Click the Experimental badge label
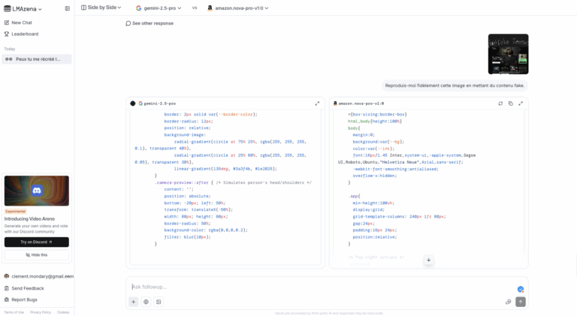 point(16,211)
